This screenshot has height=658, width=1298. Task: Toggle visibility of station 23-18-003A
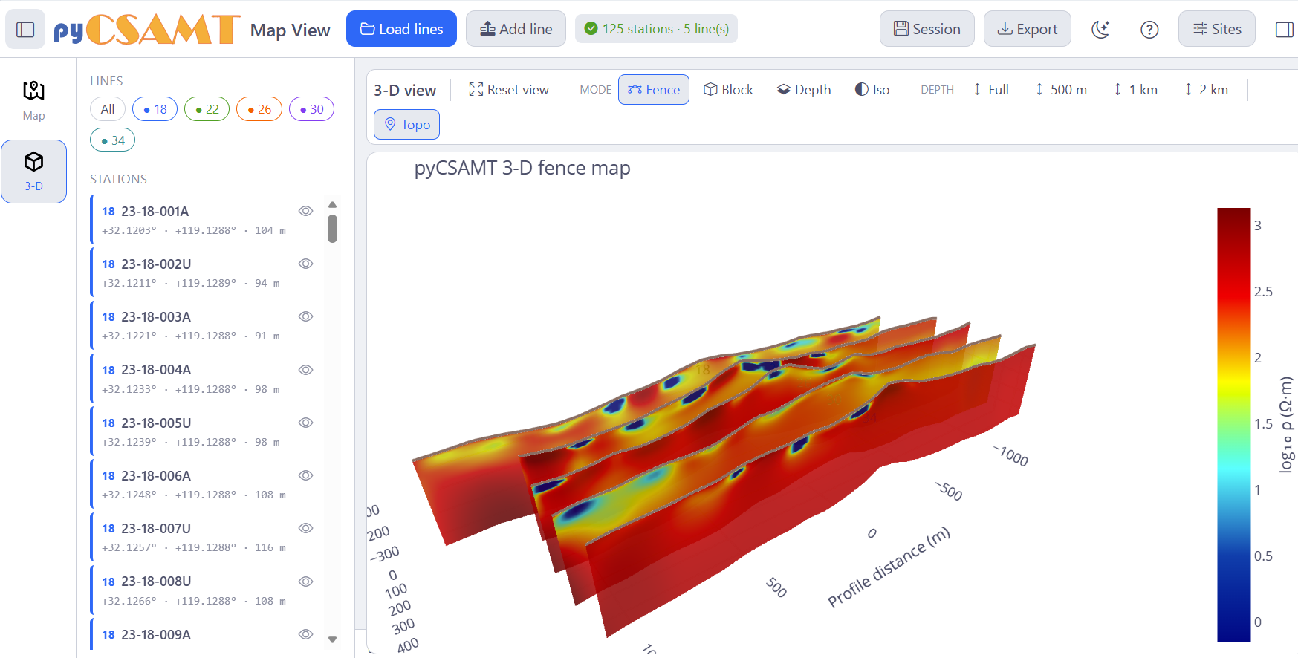click(x=305, y=316)
